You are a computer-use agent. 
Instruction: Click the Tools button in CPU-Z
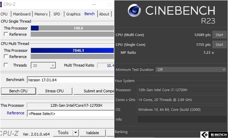tap(63, 132)
